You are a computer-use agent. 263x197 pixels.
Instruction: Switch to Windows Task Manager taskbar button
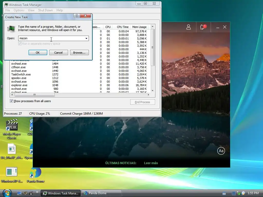pos(61,193)
